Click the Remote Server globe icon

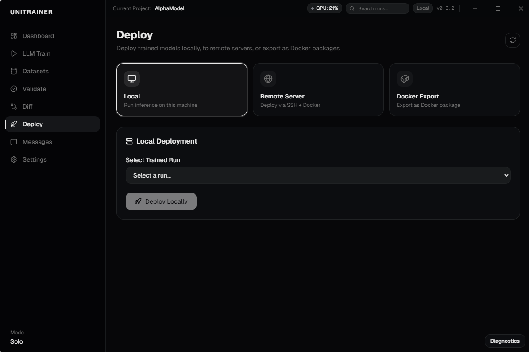(x=268, y=78)
